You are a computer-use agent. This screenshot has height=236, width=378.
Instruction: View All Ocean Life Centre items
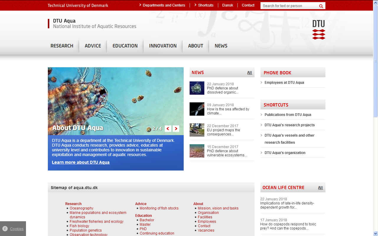(x=320, y=188)
